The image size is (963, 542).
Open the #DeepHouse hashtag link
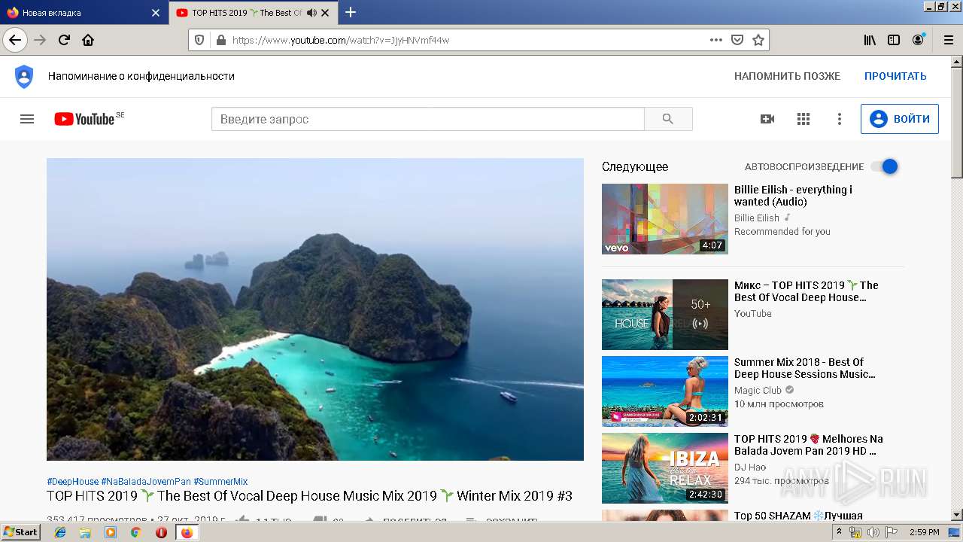pyautogui.click(x=72, y=482)
